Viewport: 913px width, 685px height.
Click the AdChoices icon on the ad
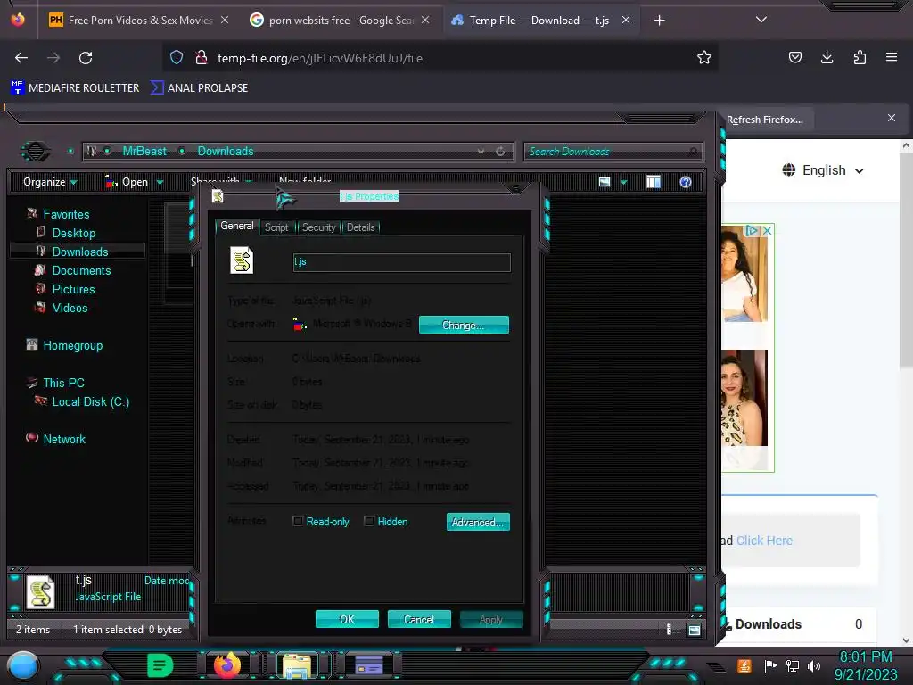pyautogui.click(x=753, y=231)
